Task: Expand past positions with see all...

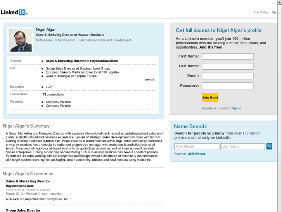Action: [151, 80]
